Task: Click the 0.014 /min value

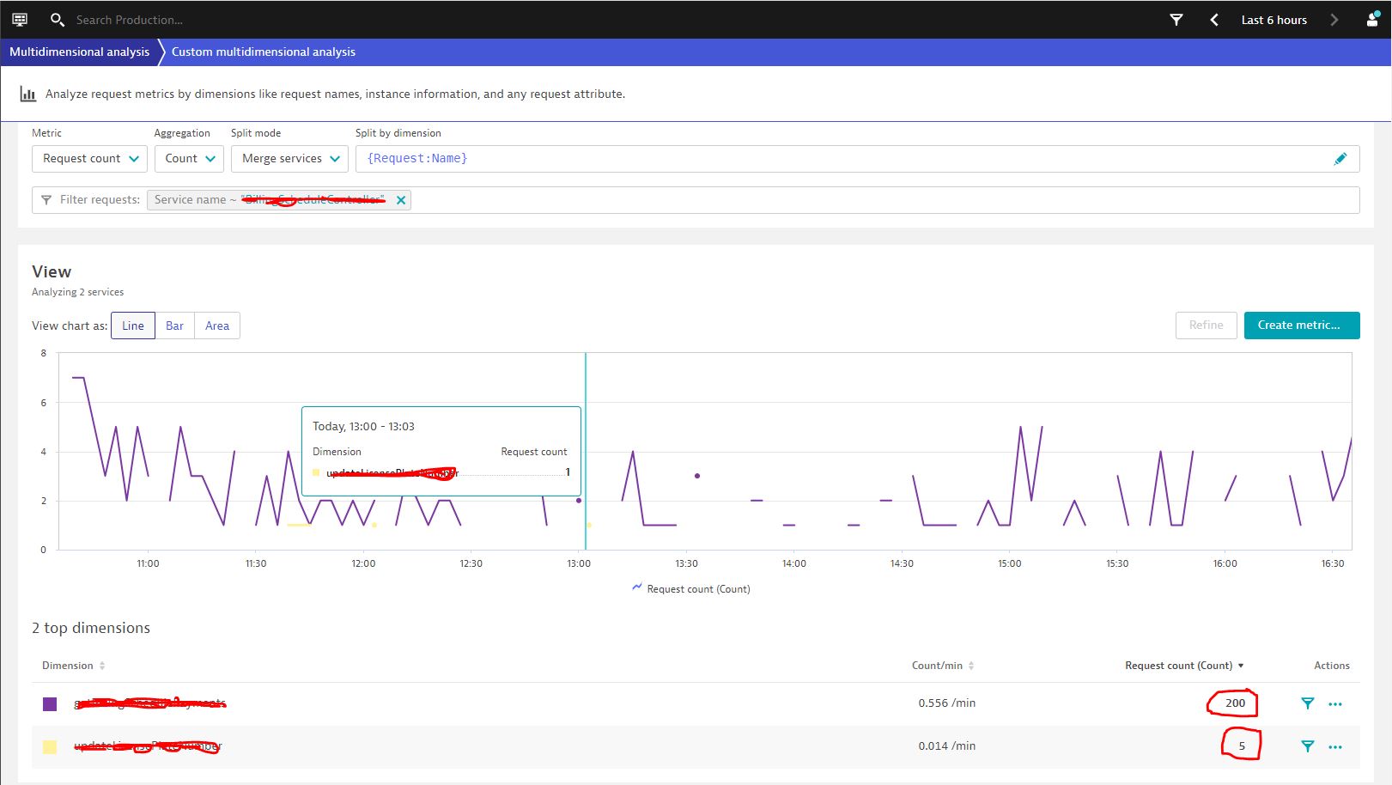Action: tap(946, 745)
